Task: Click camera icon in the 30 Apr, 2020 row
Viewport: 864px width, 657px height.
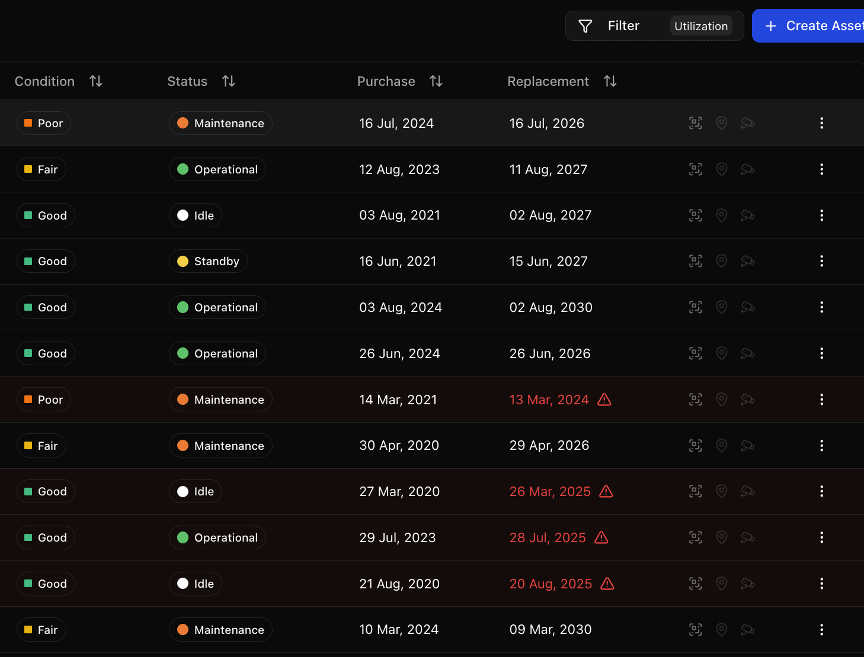Action: pos(747,446)
